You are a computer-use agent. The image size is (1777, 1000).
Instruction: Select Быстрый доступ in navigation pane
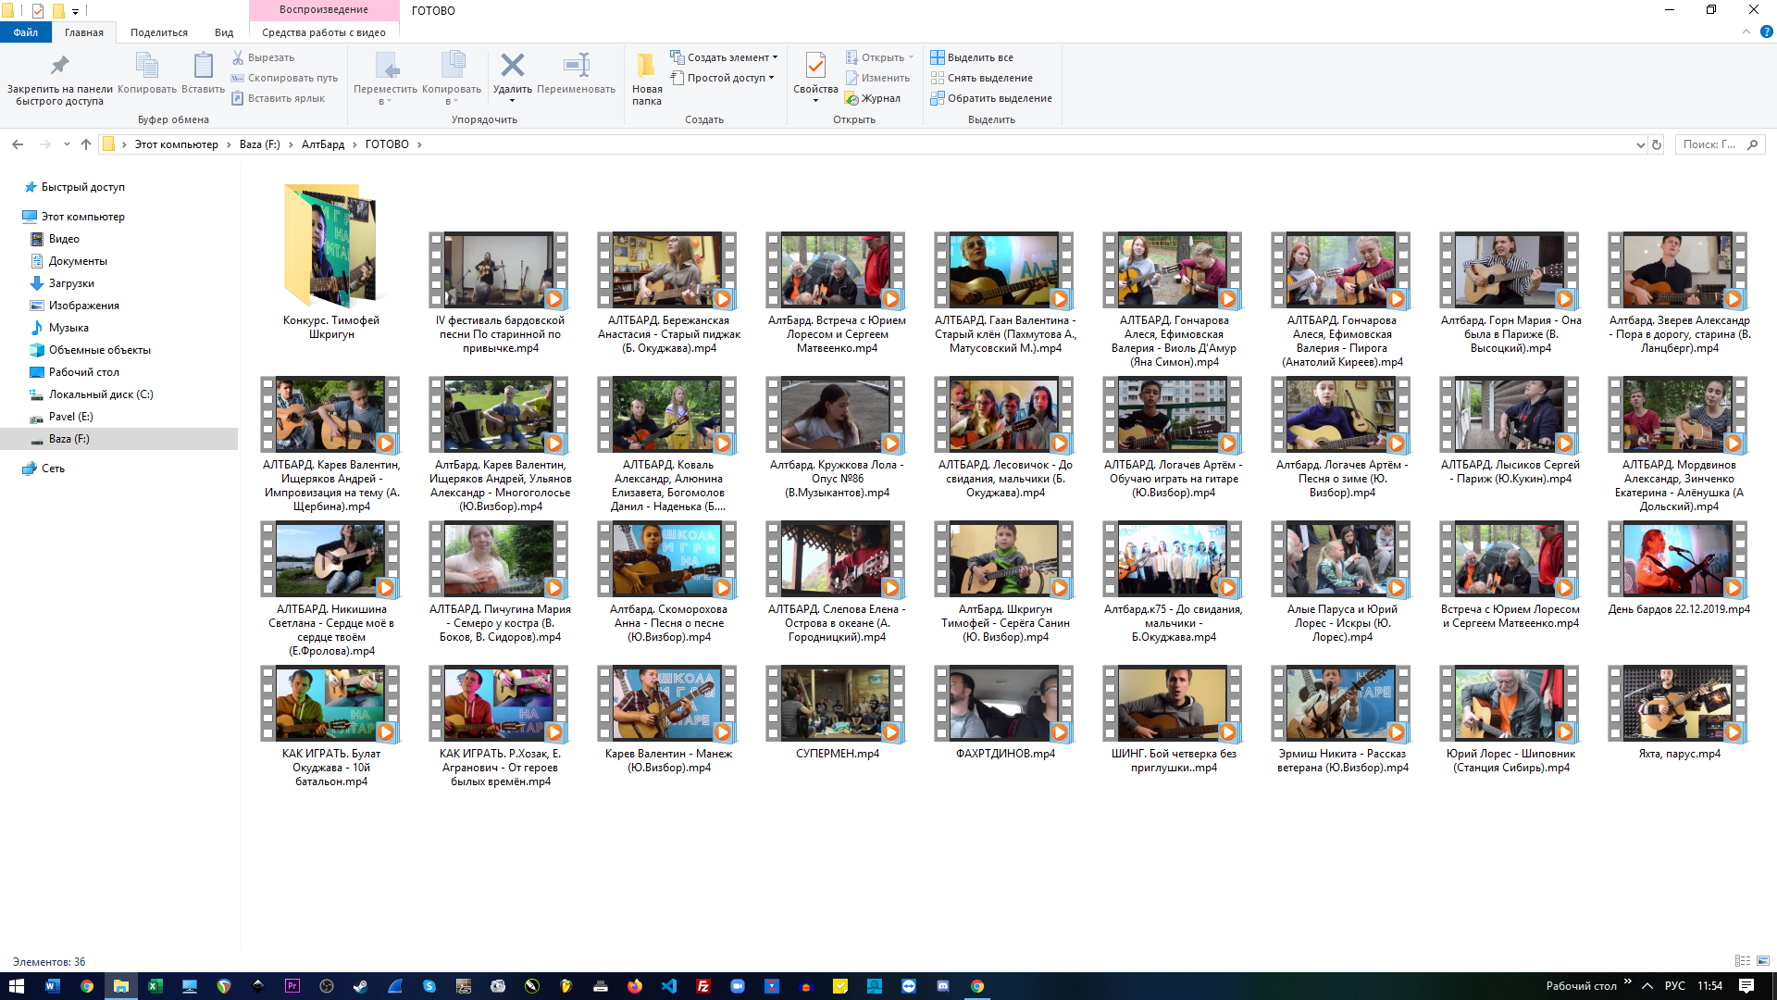pyautogui.click(x=82, y=187)
